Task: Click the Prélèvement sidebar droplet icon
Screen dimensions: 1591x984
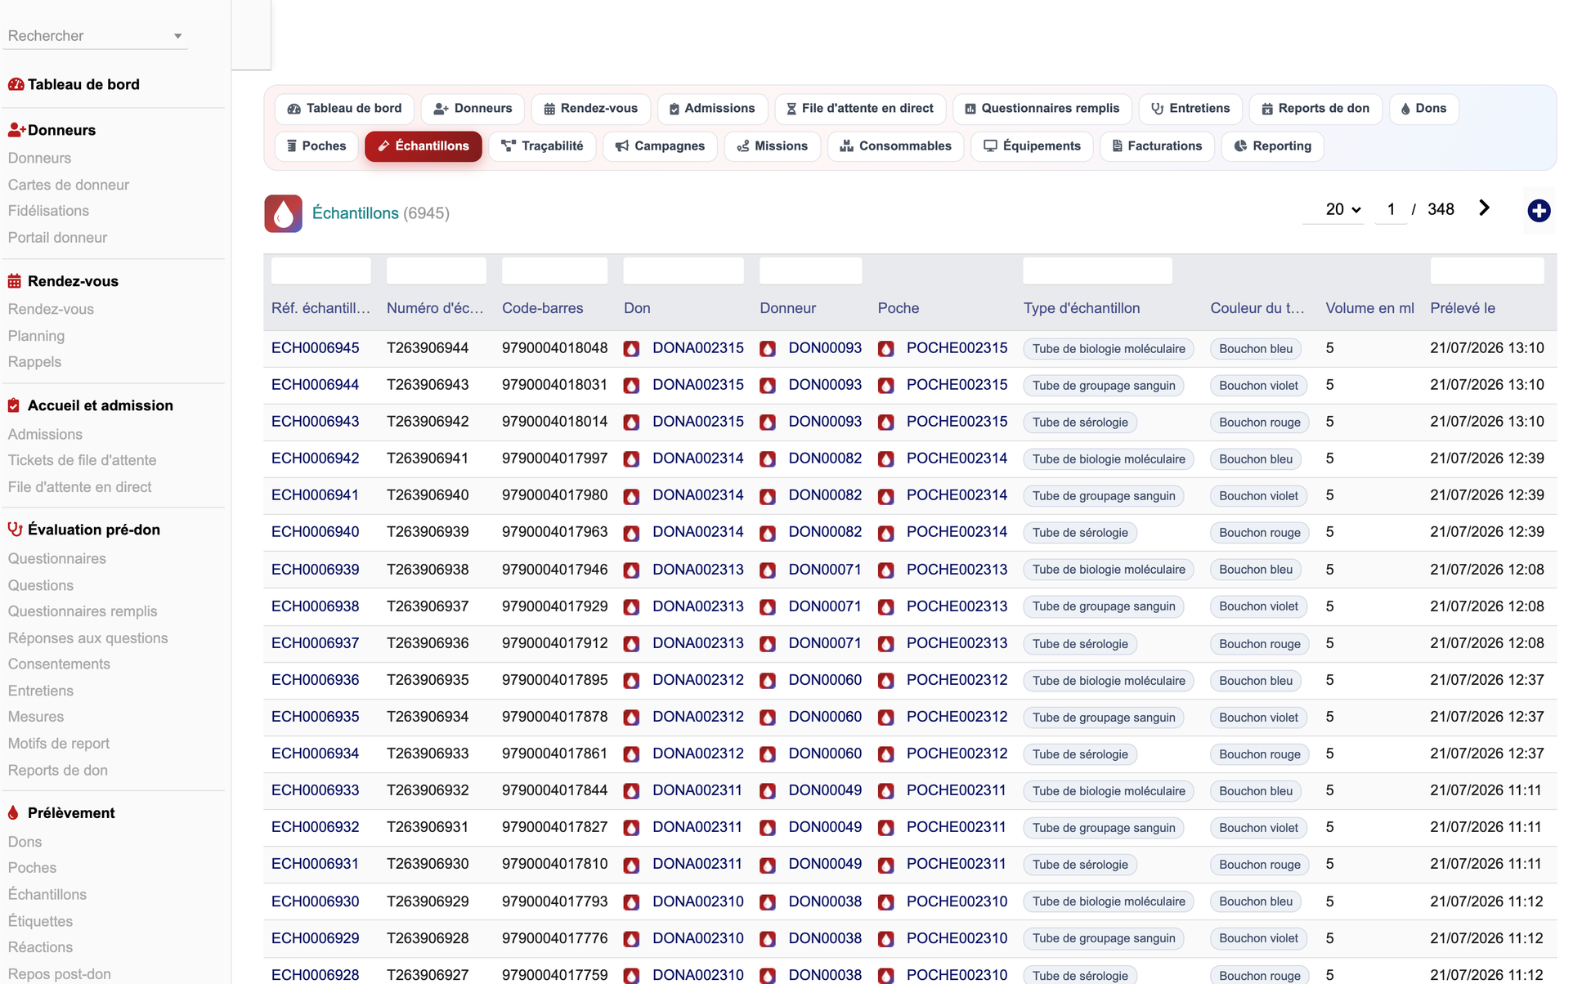Action: coord(13,813)
